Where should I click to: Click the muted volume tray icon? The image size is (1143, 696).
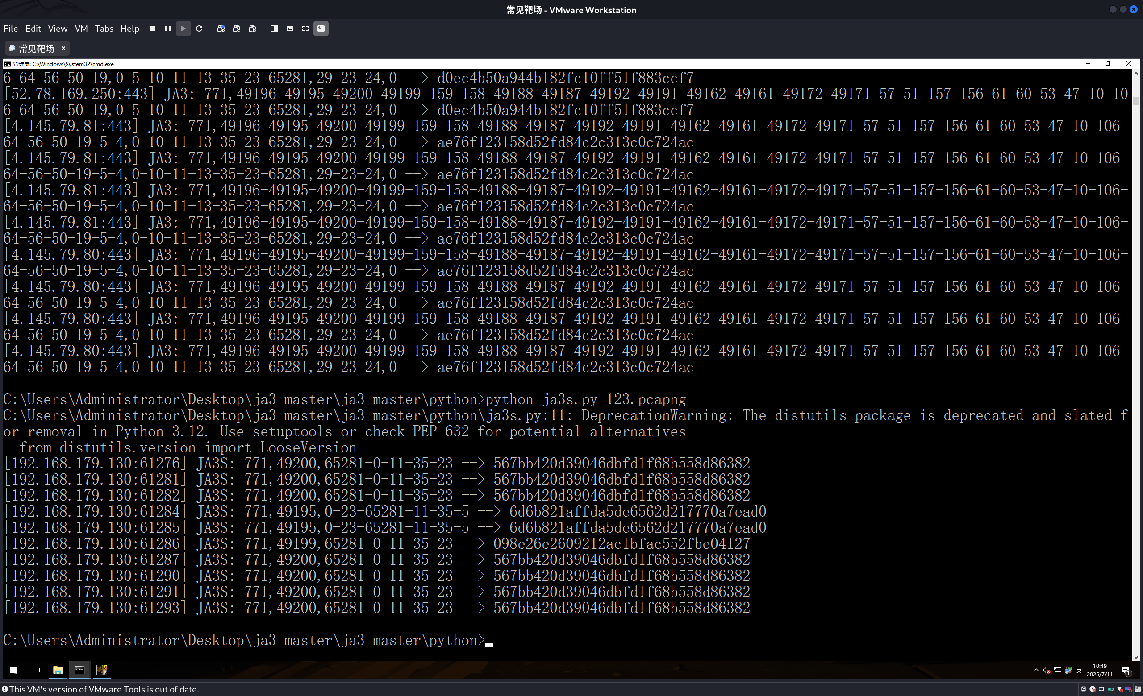[x=1047, y=670]
